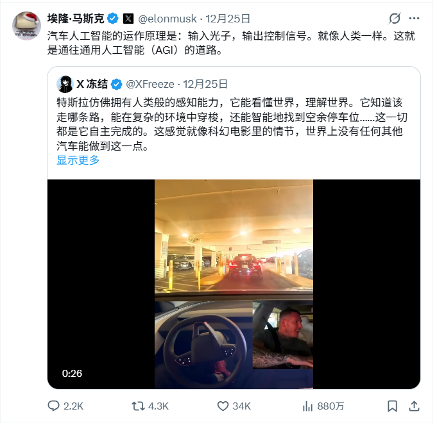Screen dimensions: 437x423
Task: Expand quoted text with 显示更多
Action: (78, 160)
